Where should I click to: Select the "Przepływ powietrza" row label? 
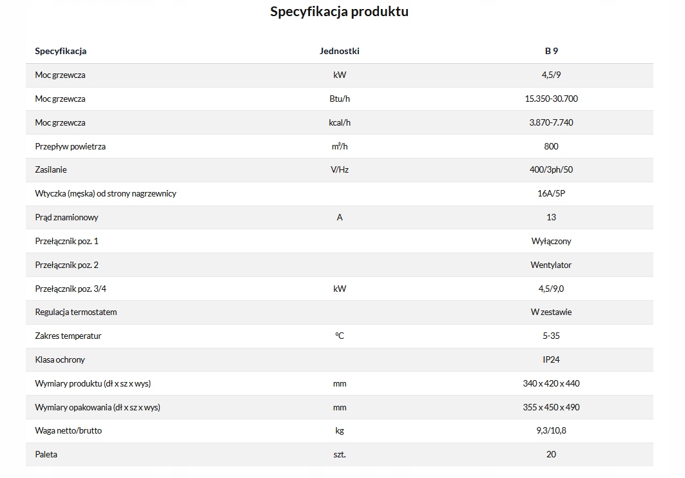click(70, 146)
